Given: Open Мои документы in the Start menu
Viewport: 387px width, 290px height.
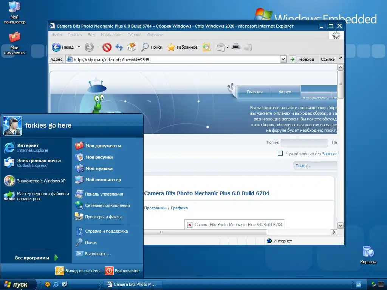Looking at the screenshot, I should [x=98, y=146].
